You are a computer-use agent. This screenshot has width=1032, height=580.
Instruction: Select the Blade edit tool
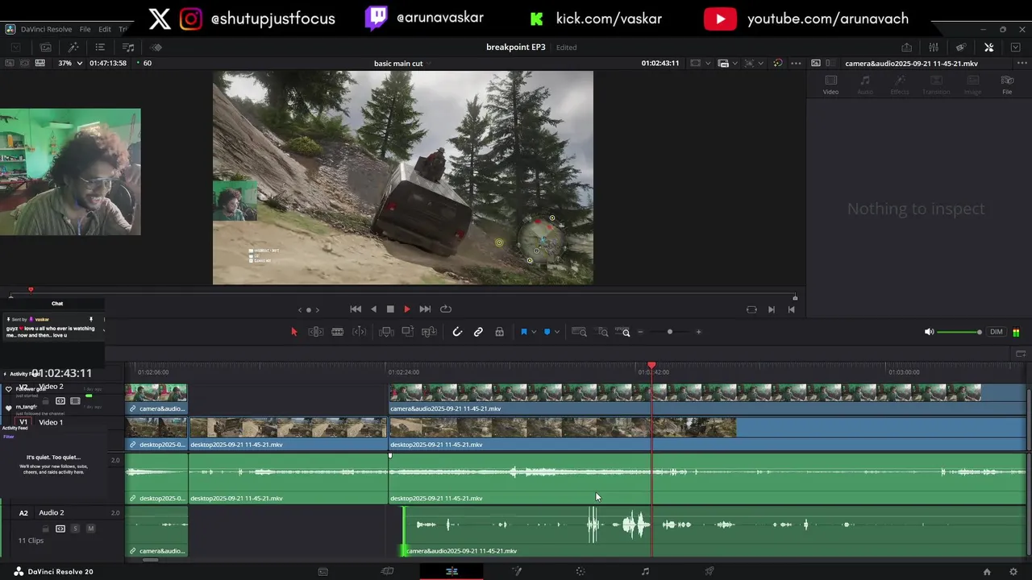pos(338,332)
